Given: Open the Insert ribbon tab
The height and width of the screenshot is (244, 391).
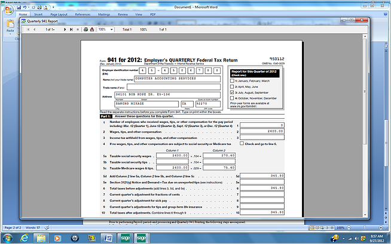Looking at the screenshot, I should (x=38, y=14).
